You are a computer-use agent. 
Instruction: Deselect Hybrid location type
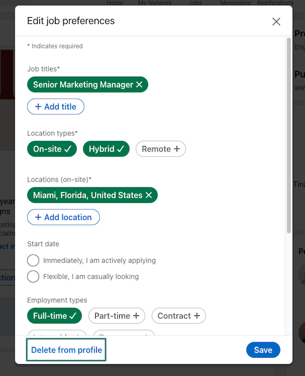(106, 149)
